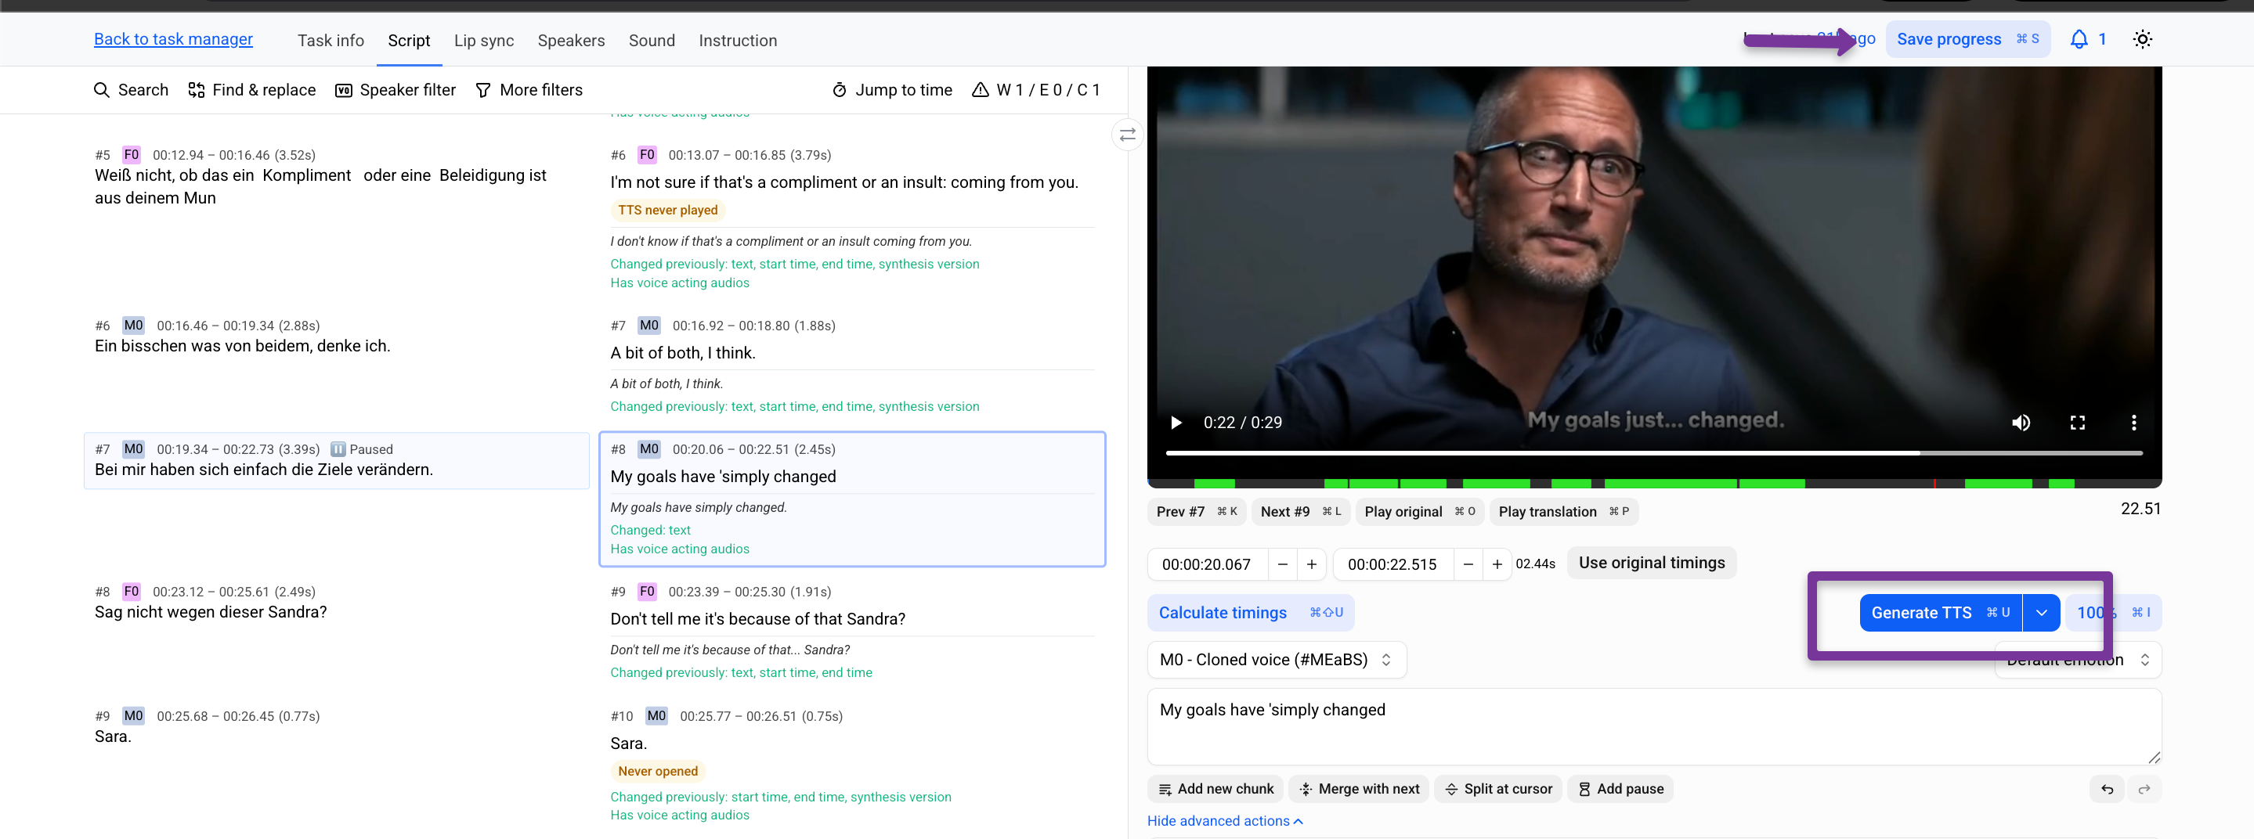This screenshot has height=839, width=2254.
Task: Switch to the Lip sync tab
Action: point(484,40)
